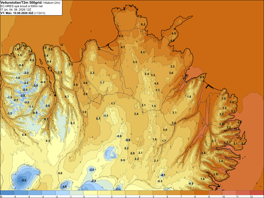Click the 5.1 temperature value

[235, 144]
